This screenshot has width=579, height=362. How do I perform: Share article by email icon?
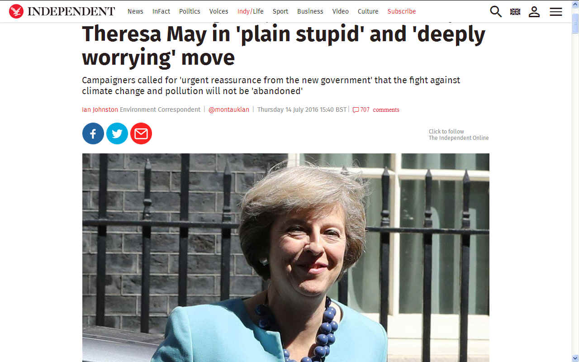141,133
